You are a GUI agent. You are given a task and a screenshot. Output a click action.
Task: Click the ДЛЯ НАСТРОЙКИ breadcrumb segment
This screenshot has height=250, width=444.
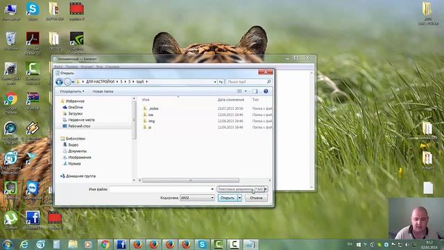pos(100,82)
